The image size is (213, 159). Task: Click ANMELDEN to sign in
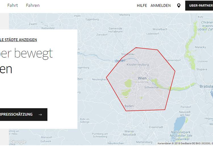160,6
